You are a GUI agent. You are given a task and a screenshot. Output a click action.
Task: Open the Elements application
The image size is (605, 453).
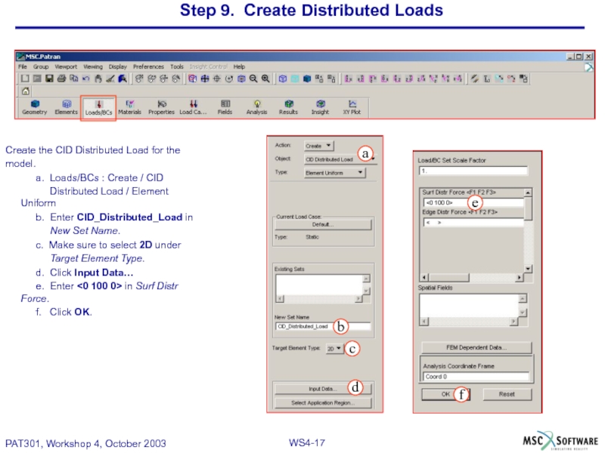pos(66,107)
